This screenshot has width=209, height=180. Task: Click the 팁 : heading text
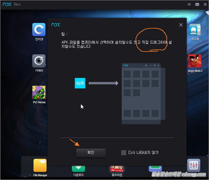pyautogui.click(x=64, y=34)
